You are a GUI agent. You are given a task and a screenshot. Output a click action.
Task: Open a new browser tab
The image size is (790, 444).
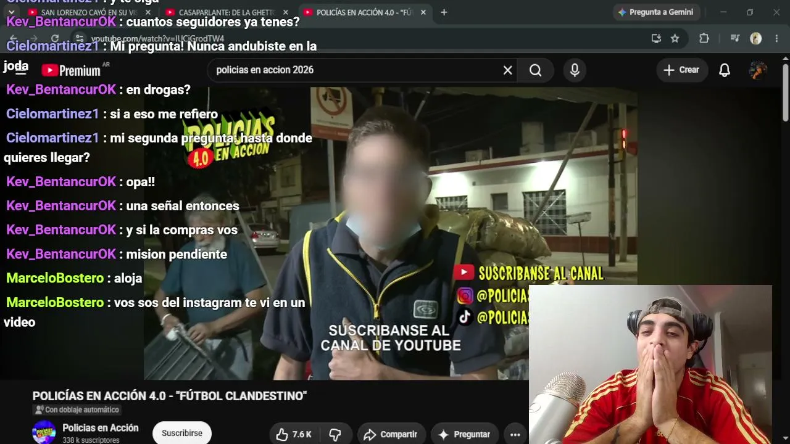point(444,12)
